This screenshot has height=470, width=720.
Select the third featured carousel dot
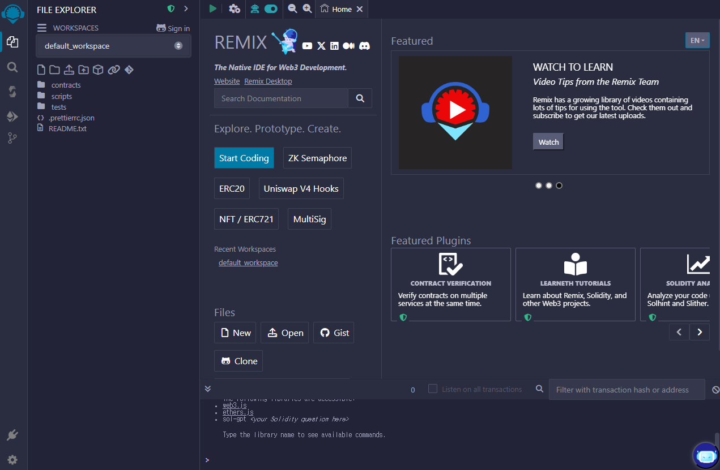point(559,186)
